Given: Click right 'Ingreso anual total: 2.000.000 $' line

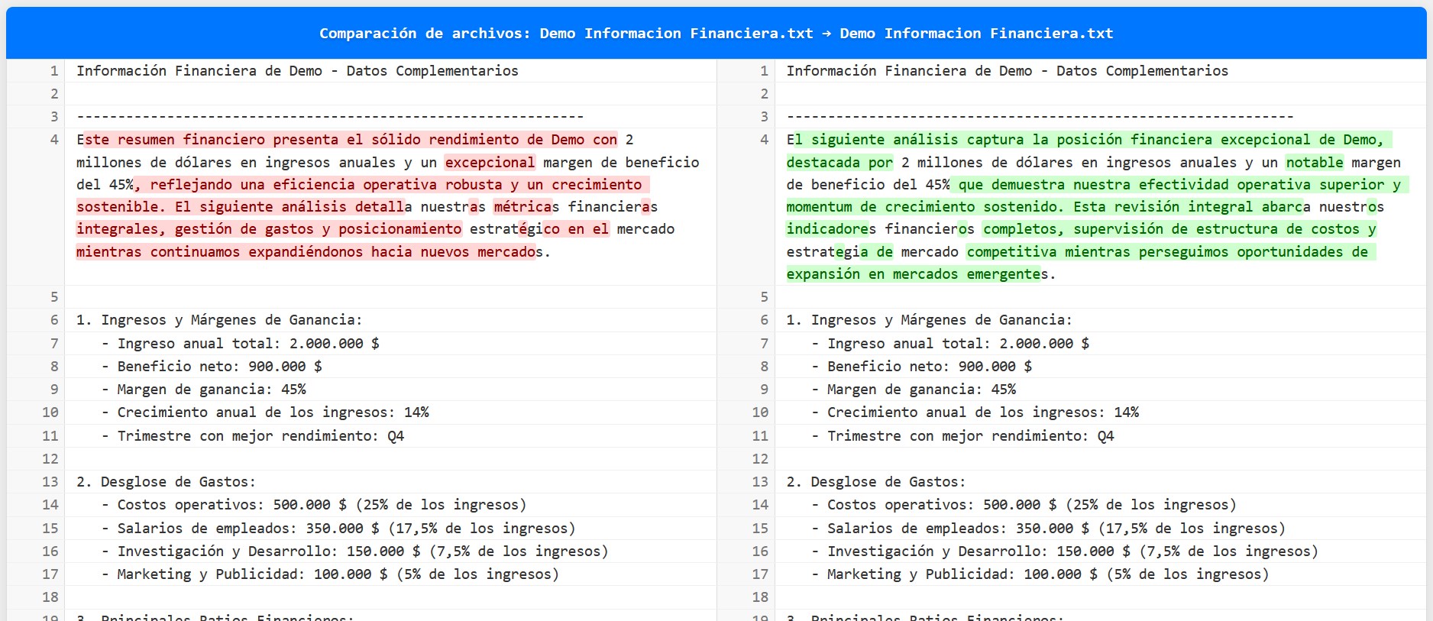Looking at the screenshot, I should [x=951, y=343].
